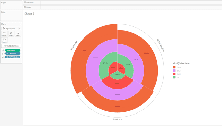Click the Dimension card in Marks
The width and height of the screenshot is (222, 126).
pyautogui.click(x=11, y=34)
